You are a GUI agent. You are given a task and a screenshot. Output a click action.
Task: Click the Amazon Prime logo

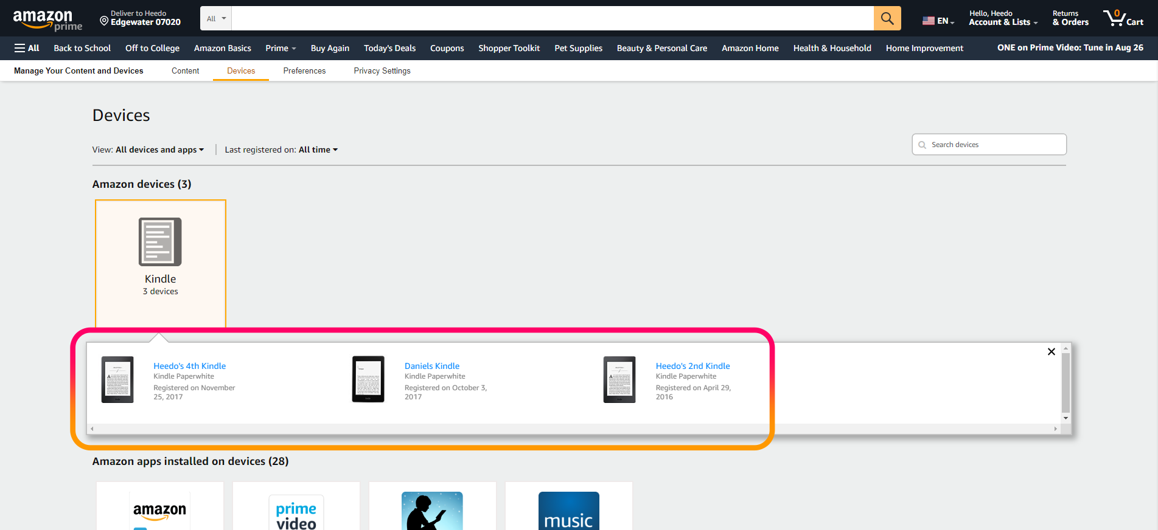[x=47, y=19]
